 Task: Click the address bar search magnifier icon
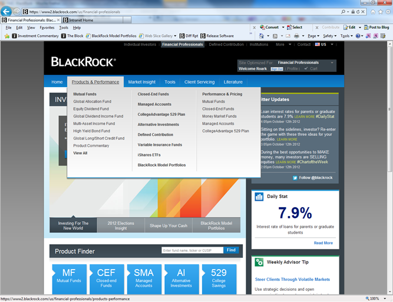pos(343,12)
